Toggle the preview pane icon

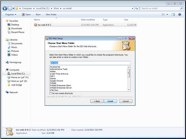point(173,15)
